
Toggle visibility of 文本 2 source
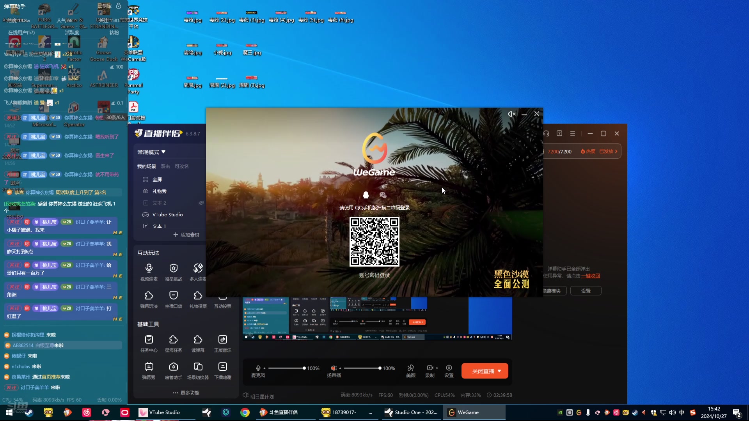pyautogui.click(x=201, y=203)
